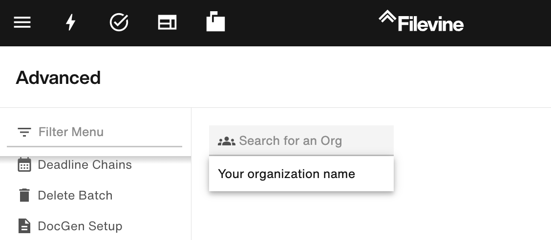Screen dimensions: 551x240
Task: Select the Deadline Chains calendar icon
Action: click(24, 164)
